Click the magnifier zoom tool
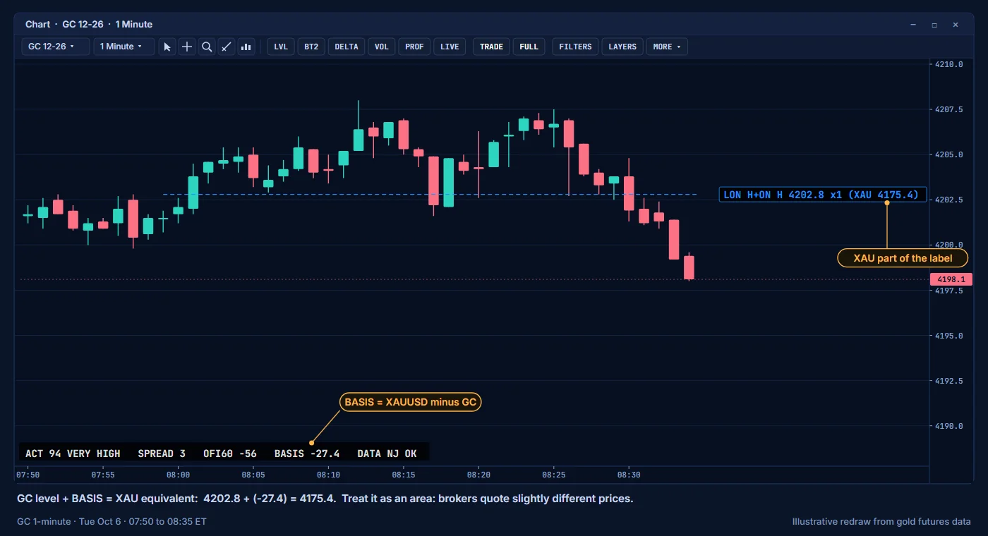This screenshot has width=988, height=536. [x=207, y=47]
